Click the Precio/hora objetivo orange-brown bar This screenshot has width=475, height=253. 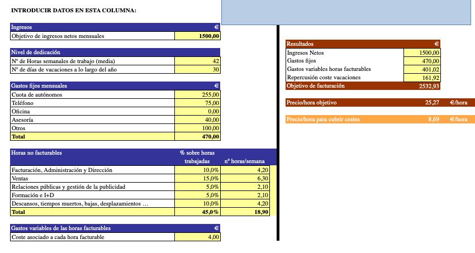click(x=379, y=103)
